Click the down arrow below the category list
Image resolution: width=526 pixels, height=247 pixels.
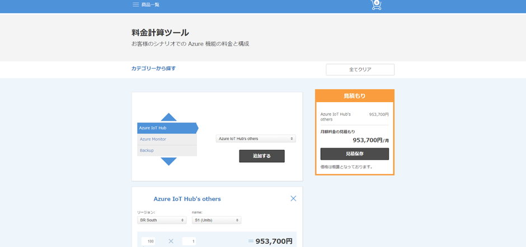(169, 162)
